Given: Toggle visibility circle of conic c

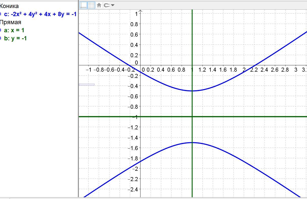Looking at the screenshot, I should point(1,14).
